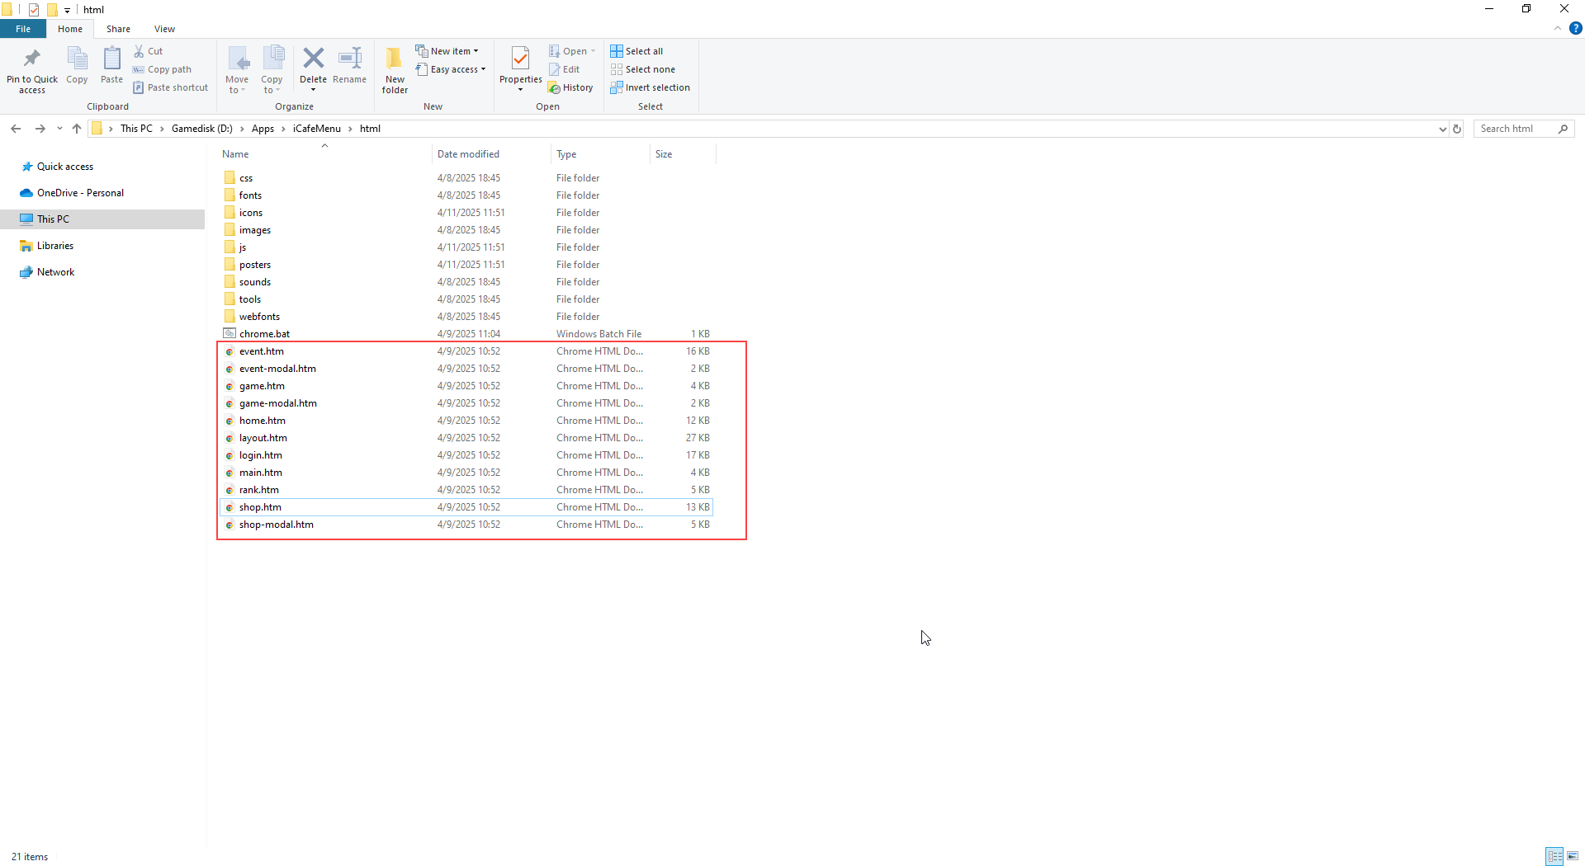Switch to the Share tab
1585x866 pixels.
pyautogui.click(x=118, y=29)
